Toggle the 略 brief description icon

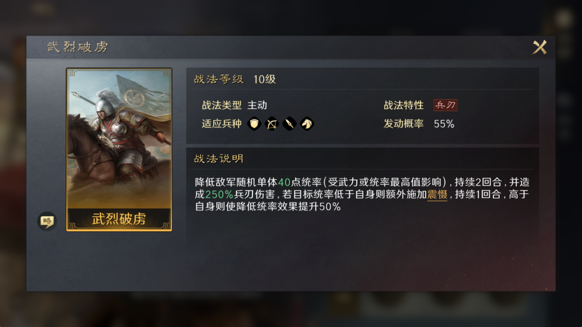point(47,221)
